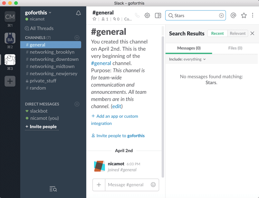
Task: Click the Message #general input field
Action: point(127,185)
